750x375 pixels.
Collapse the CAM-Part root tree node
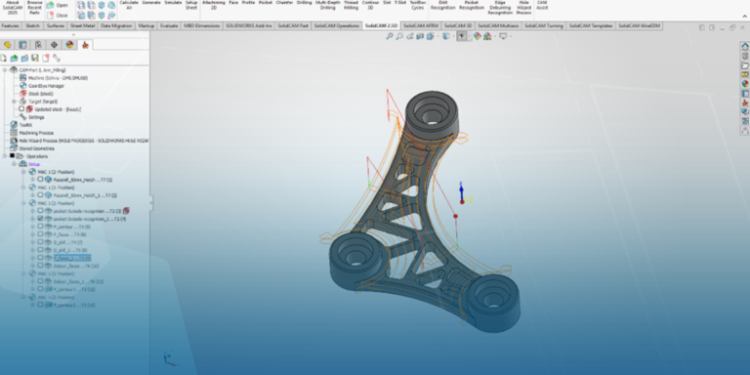[5, 70]
